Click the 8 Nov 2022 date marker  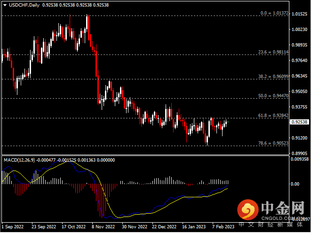point(103,226)
